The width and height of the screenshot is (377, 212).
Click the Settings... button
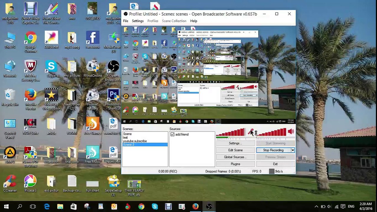coord(235,143)
